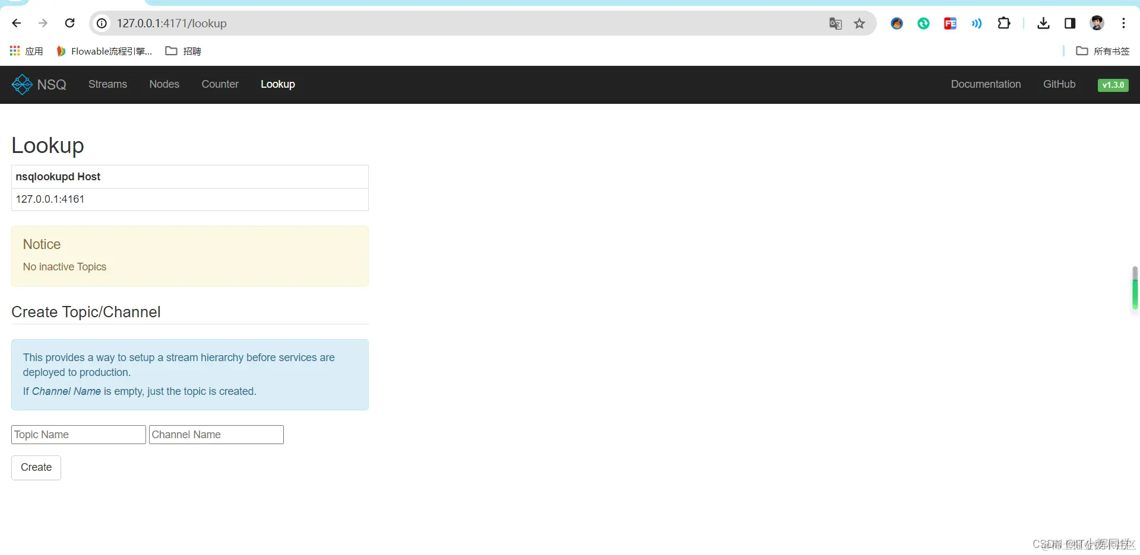Go to the Streams tab
This screenshot has width=1140, height=555.
[107, 84]
